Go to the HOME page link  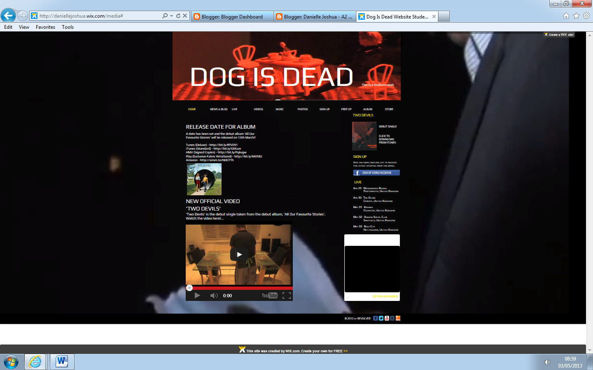click(192, 109)
